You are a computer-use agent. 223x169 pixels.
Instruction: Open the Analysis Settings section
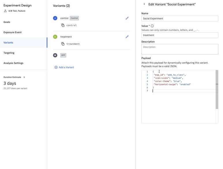coord(13,63)
